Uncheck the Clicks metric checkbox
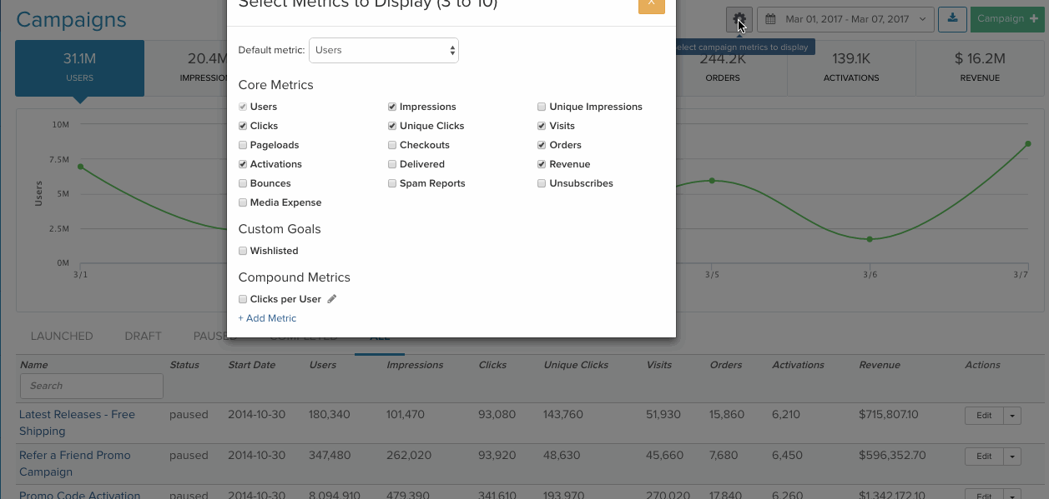This screenshot has height=499, width=1049. (243, 126)
